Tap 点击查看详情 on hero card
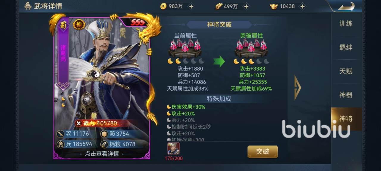381x171 pixels. (102, 154)
